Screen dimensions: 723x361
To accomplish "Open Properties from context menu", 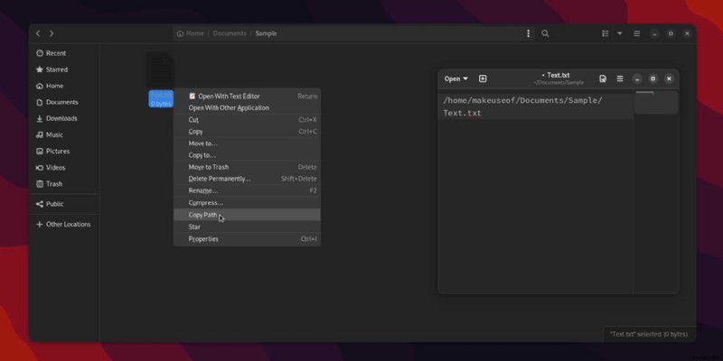I will tap(247, 239).
